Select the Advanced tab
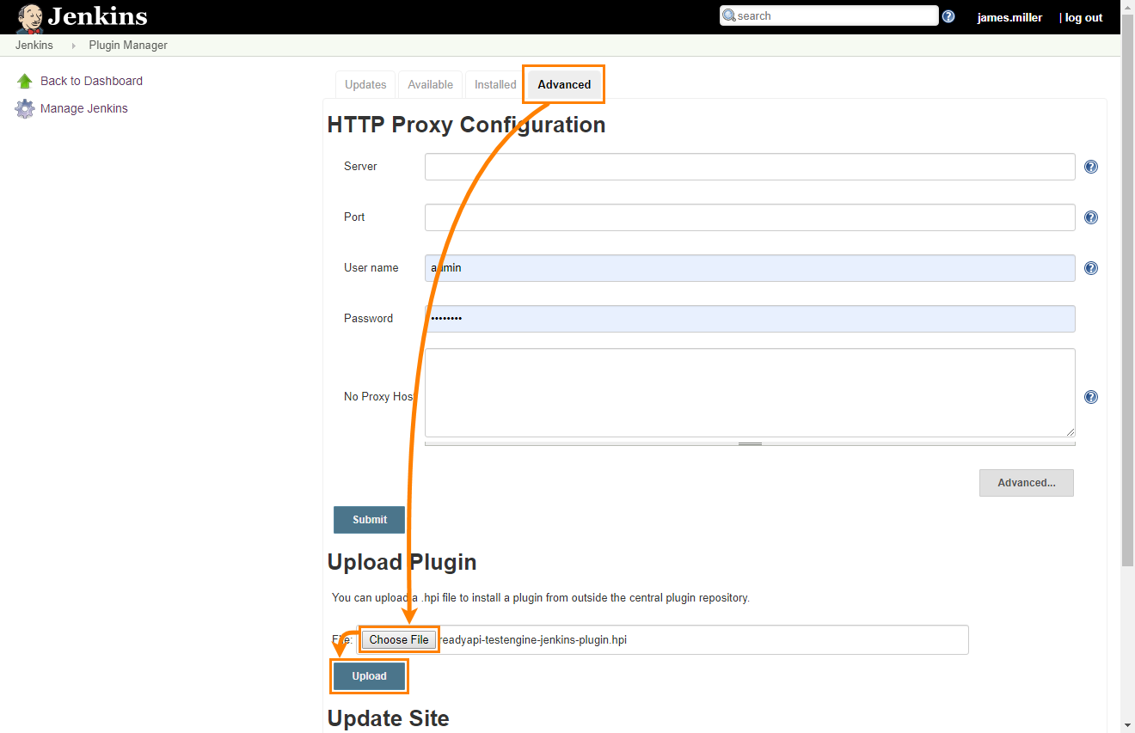Image resolution: width=1135 pixels, height=733 pixels. coord(563,84)
